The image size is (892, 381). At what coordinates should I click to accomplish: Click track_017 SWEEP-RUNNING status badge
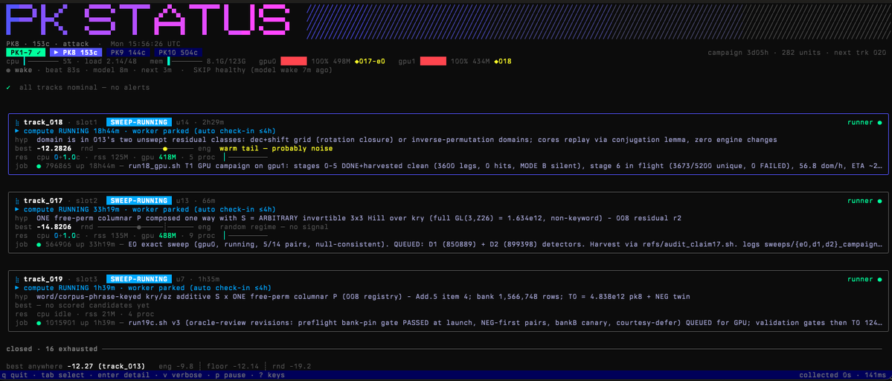click(139, 202)
